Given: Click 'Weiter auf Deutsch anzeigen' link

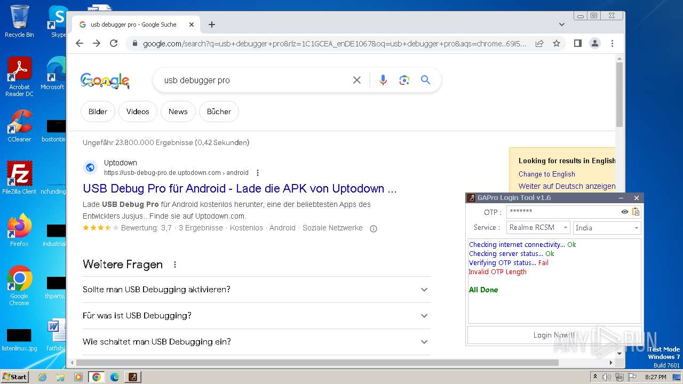Looking at the screenshot, I should tap(567, 186).
